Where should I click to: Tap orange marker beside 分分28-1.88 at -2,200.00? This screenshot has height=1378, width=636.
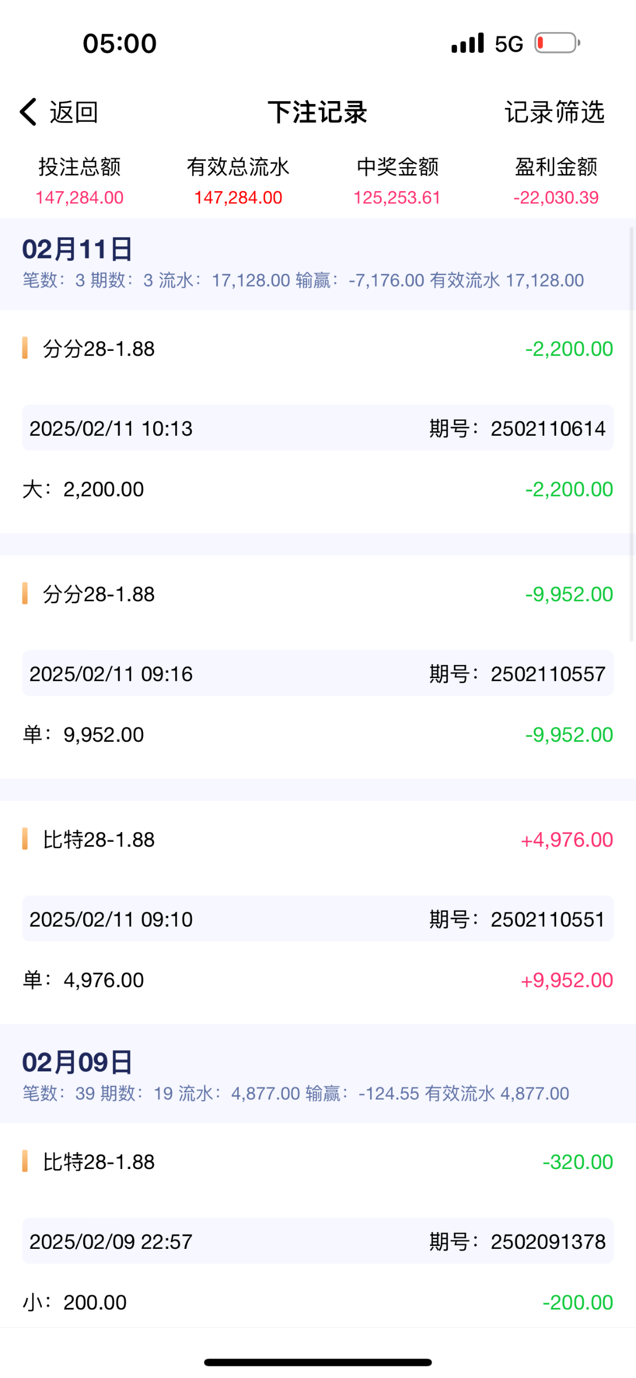point(25,349)
